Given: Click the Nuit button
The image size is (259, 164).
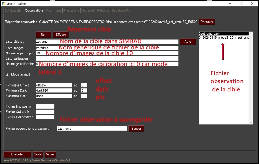Looking at the screenshot, I should point(43,34).
